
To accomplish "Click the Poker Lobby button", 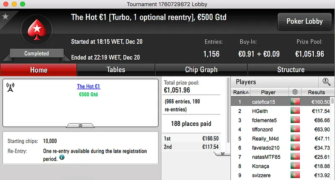I will click(x=304, y=21).
